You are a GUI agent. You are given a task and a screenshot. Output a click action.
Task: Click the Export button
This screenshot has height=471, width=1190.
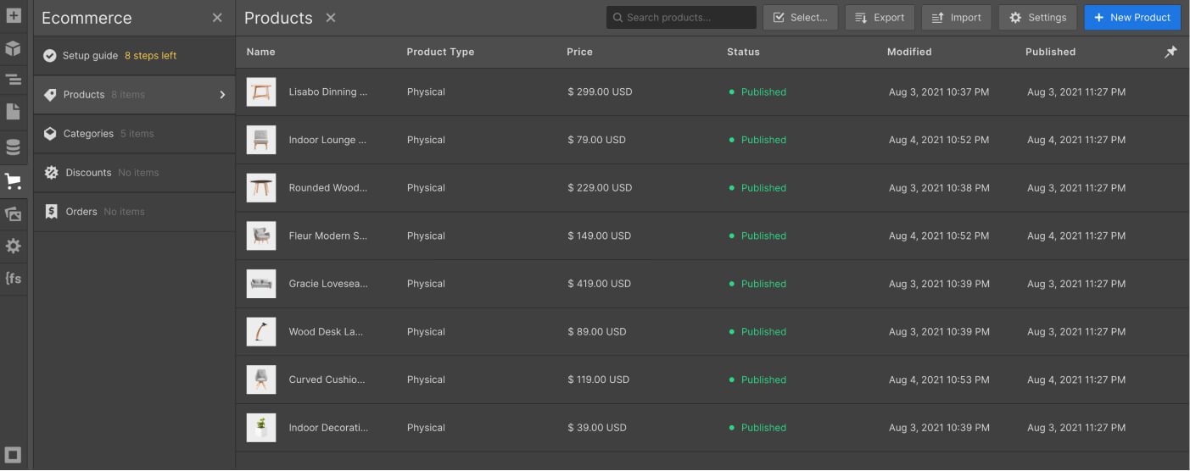[880, 18]
